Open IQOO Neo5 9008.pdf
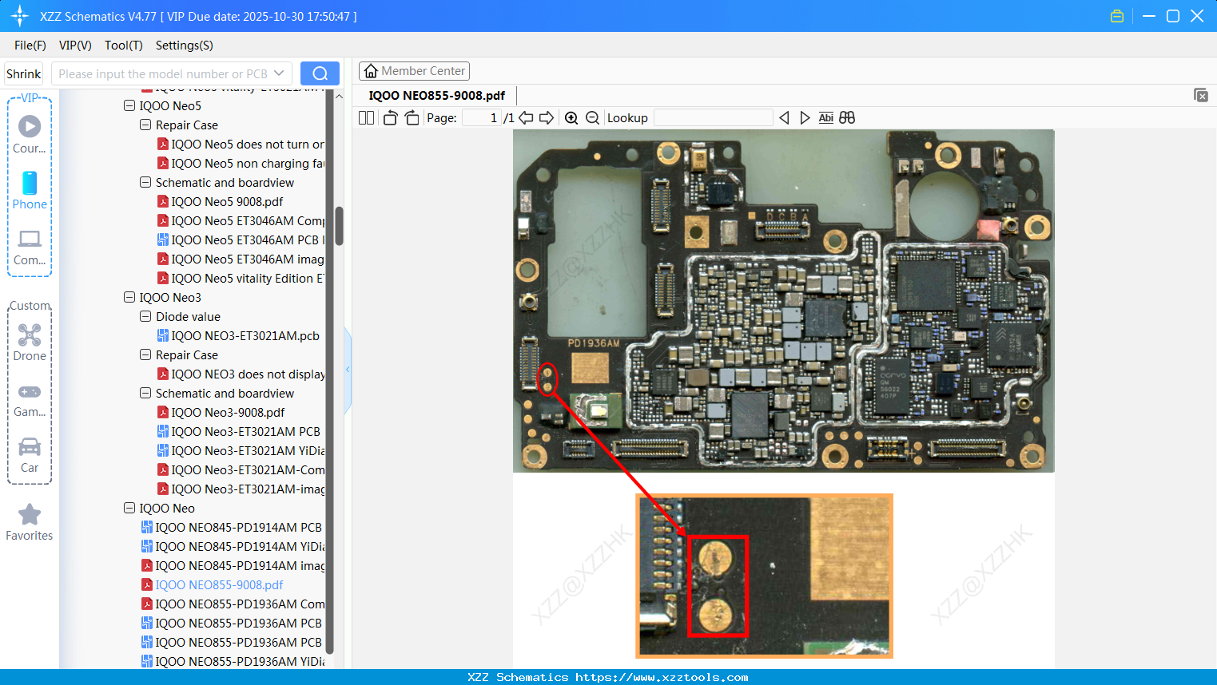This screenshot has height=685, width=1217. (x=220, y=201)
